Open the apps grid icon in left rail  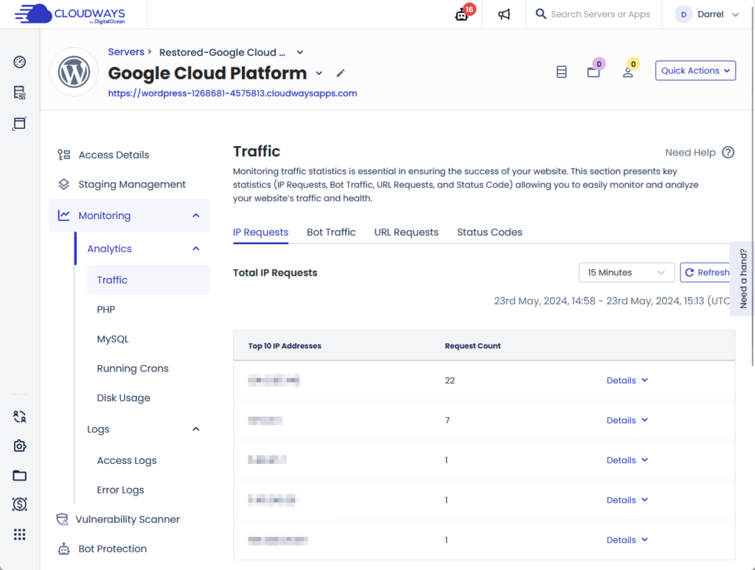pos(20,535)
